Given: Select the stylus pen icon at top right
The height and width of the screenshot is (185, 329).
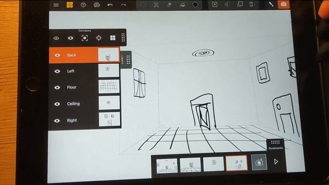Looking at the screenshot, I should [271, 4].
